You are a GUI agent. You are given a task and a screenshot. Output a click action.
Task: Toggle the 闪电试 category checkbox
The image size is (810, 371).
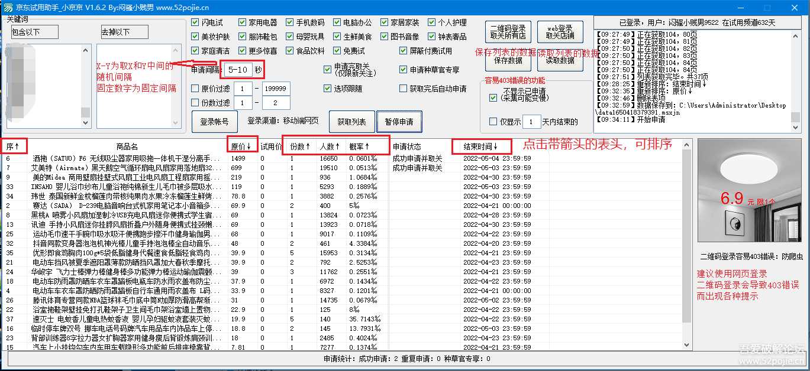196,22
